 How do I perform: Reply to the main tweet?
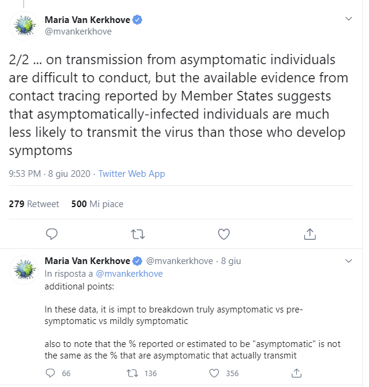[52, 233]
